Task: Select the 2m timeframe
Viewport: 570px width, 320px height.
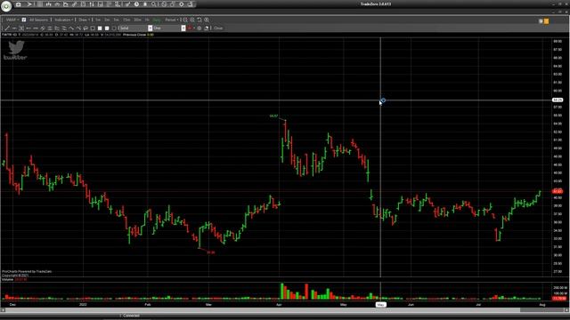Action: pos(107,20)
